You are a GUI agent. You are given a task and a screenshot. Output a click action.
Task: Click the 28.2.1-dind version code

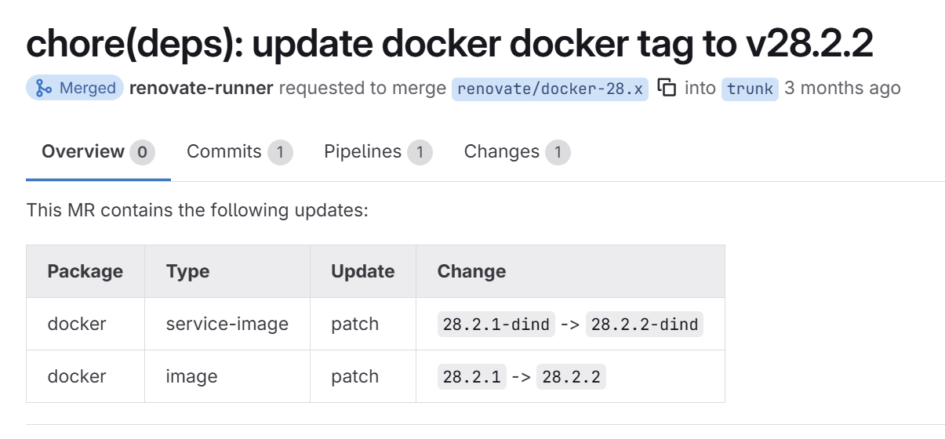click(496, 325)
